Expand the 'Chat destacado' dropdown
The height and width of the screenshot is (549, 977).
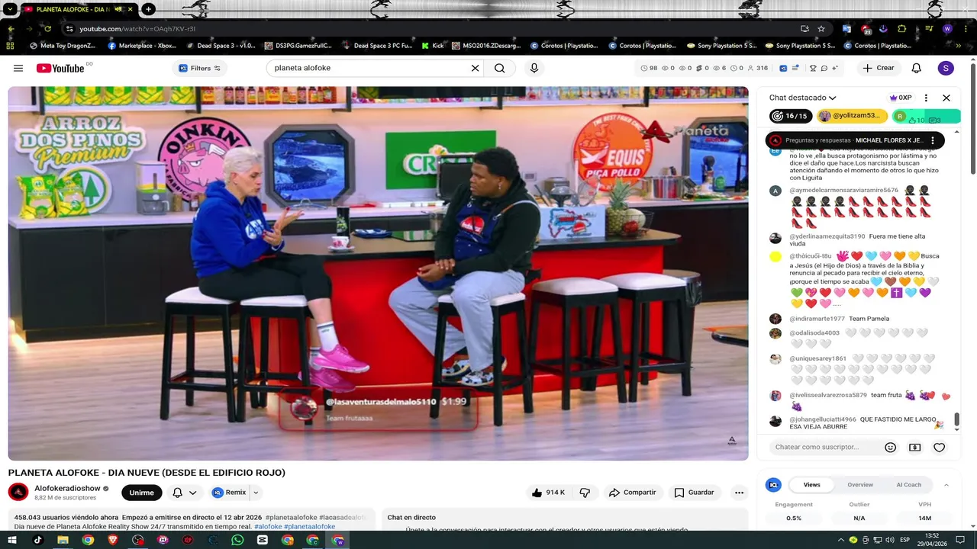click(803, 98)
